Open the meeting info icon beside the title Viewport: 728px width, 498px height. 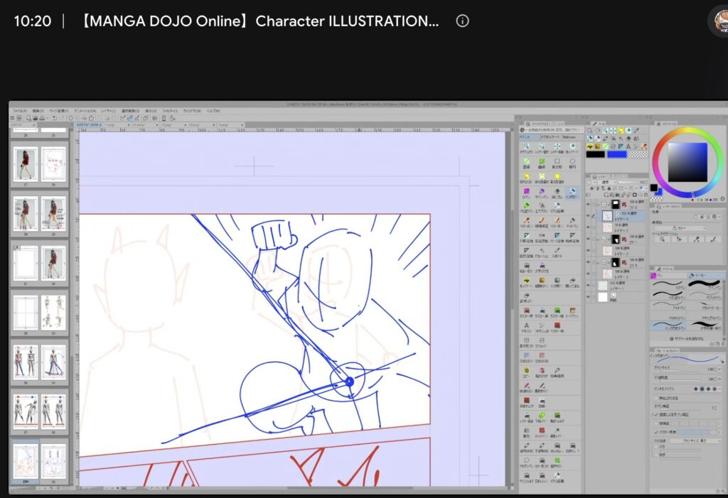(x=462, y=21)
